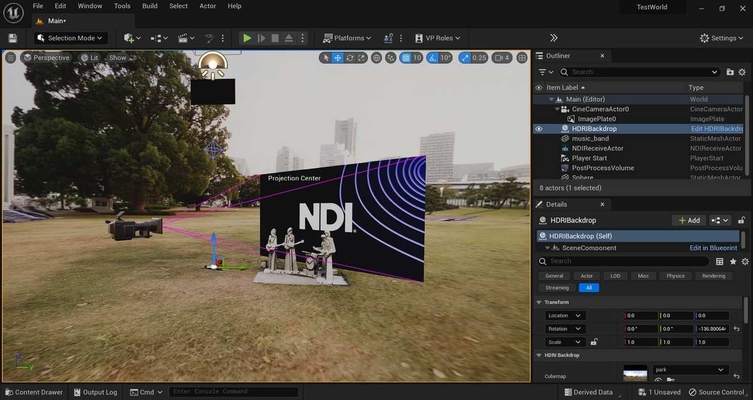Viewport: 753px width, 400px height.
Task: Toggle the Scale lock ratio icon
Action: click(x=594, y=342)
